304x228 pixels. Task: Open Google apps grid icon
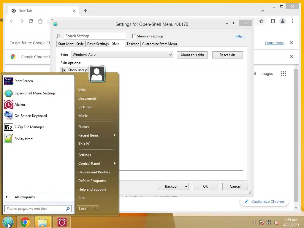[x=284, y=74]
